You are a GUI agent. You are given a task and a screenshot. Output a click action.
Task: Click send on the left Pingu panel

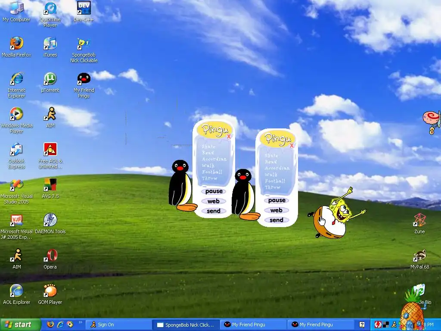[214, 211]
